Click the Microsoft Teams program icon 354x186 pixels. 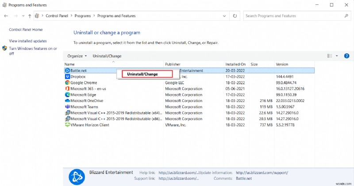tap(67, 107)
